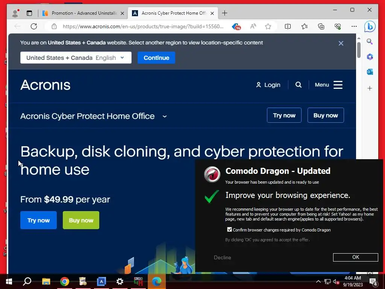Screen dimensions: 385x289
Task: Open the Settings gear on the taskbar
Action: coord(120,281)
